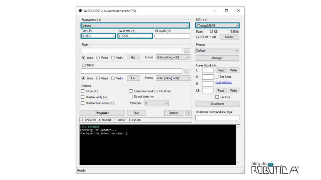
Task: Click the console scrollbar up arrow
Action: tap(238, 127)
